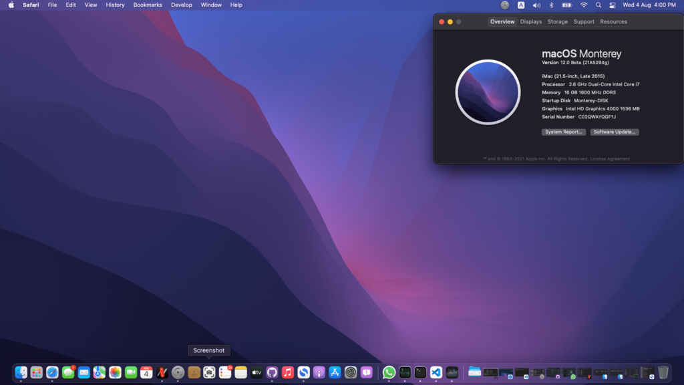Open the View menu
The image size is (684, 385).
tap(91, 5)
